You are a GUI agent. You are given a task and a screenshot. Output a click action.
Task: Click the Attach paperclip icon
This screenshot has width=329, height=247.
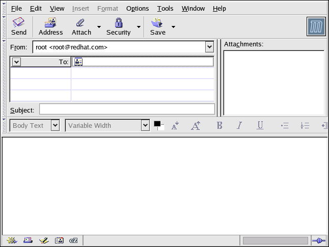(x=81, y=26)
